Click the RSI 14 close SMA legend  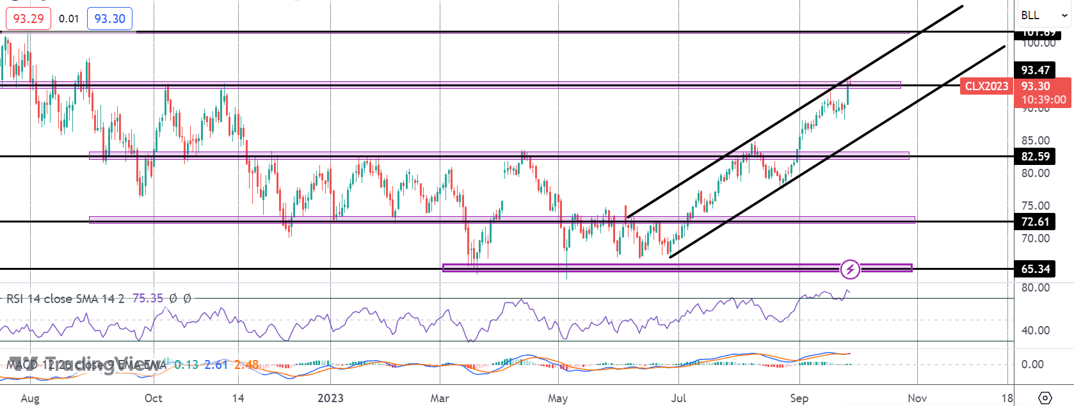point(65,299)
